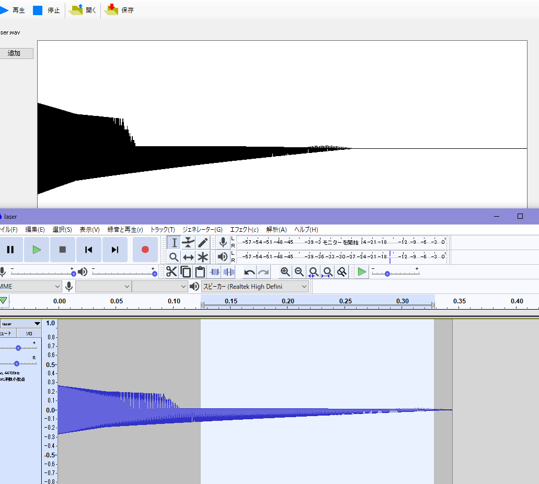
Task: Click the track pan slider knob
Action: coord(17,363)
